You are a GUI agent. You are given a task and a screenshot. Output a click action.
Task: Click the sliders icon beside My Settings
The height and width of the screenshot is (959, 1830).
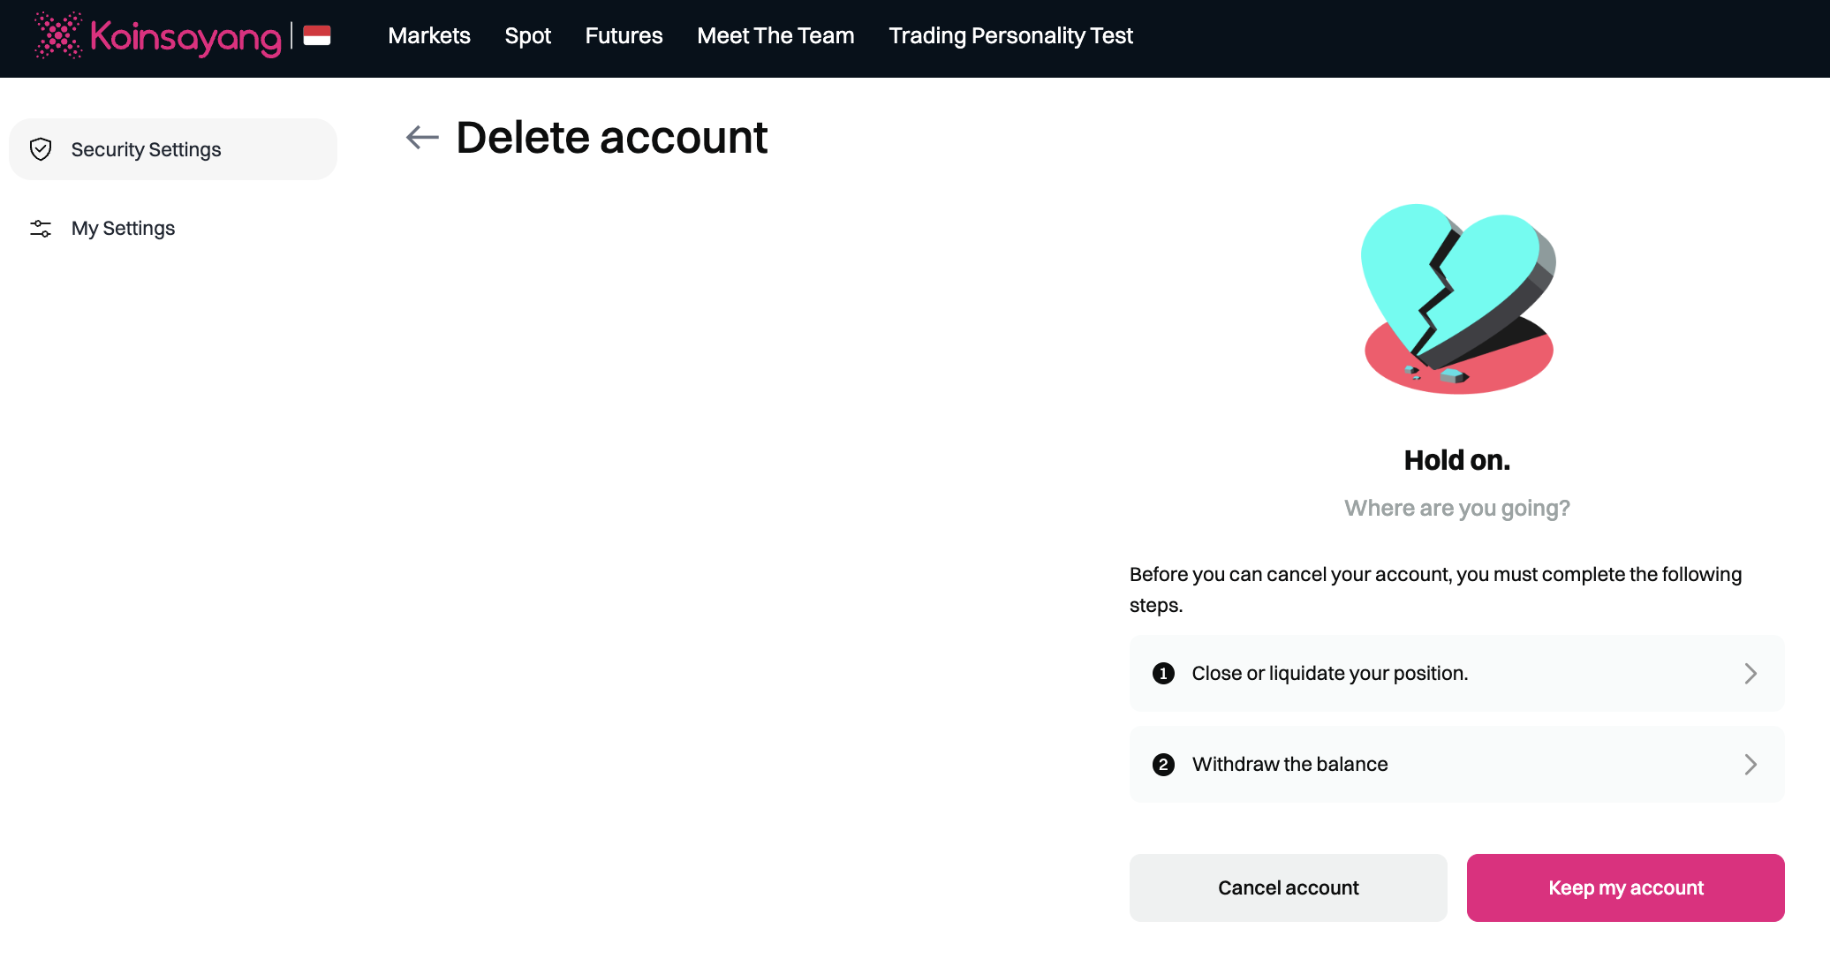[x=41, y=229]
